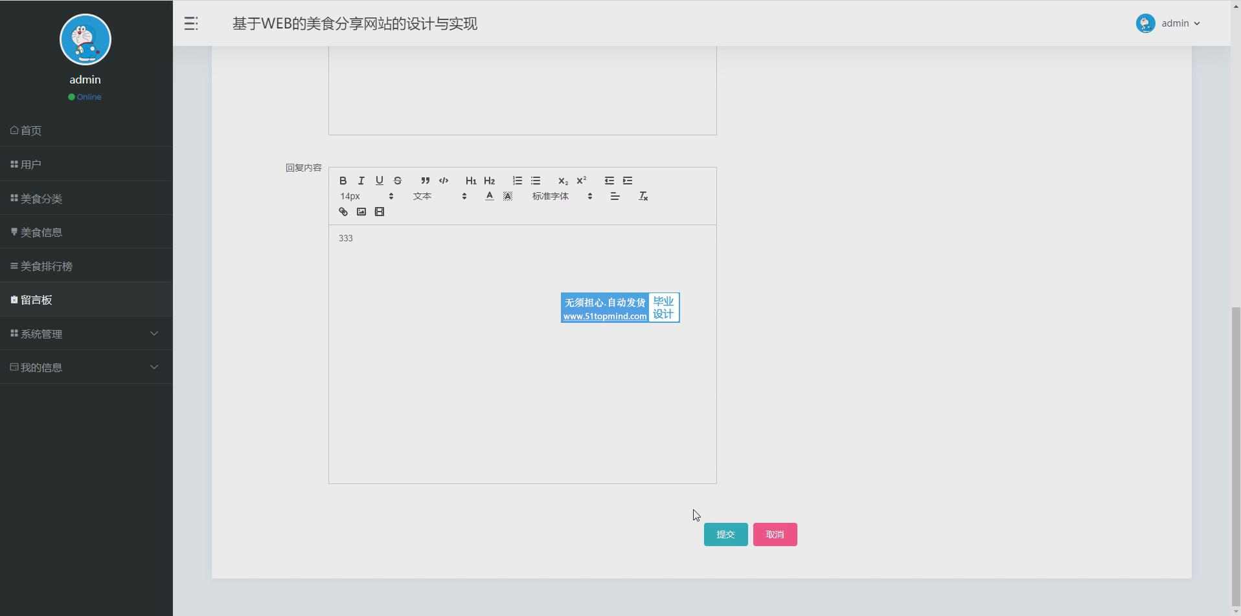Insert a hyperlink in the reply
1241x616 pixels.
pyautogui.click(x=343, y=212)
